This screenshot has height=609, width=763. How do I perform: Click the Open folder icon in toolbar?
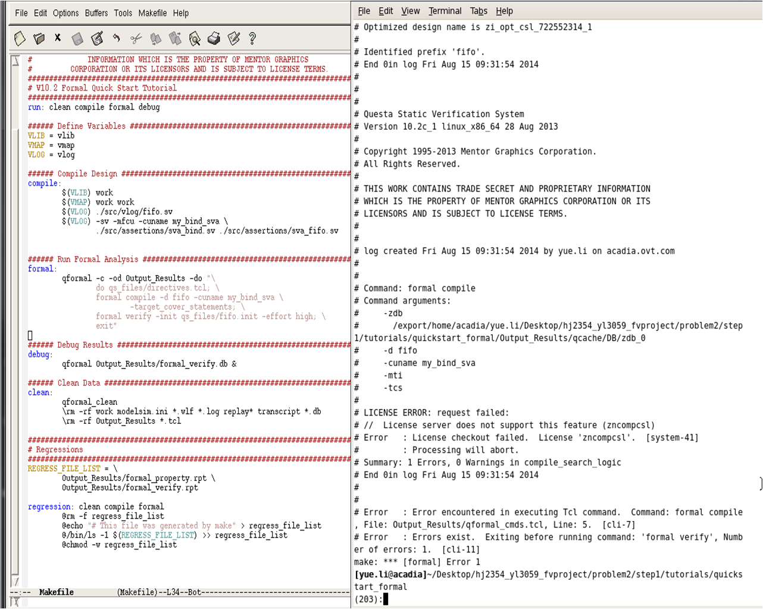click(x=39, y=39)
